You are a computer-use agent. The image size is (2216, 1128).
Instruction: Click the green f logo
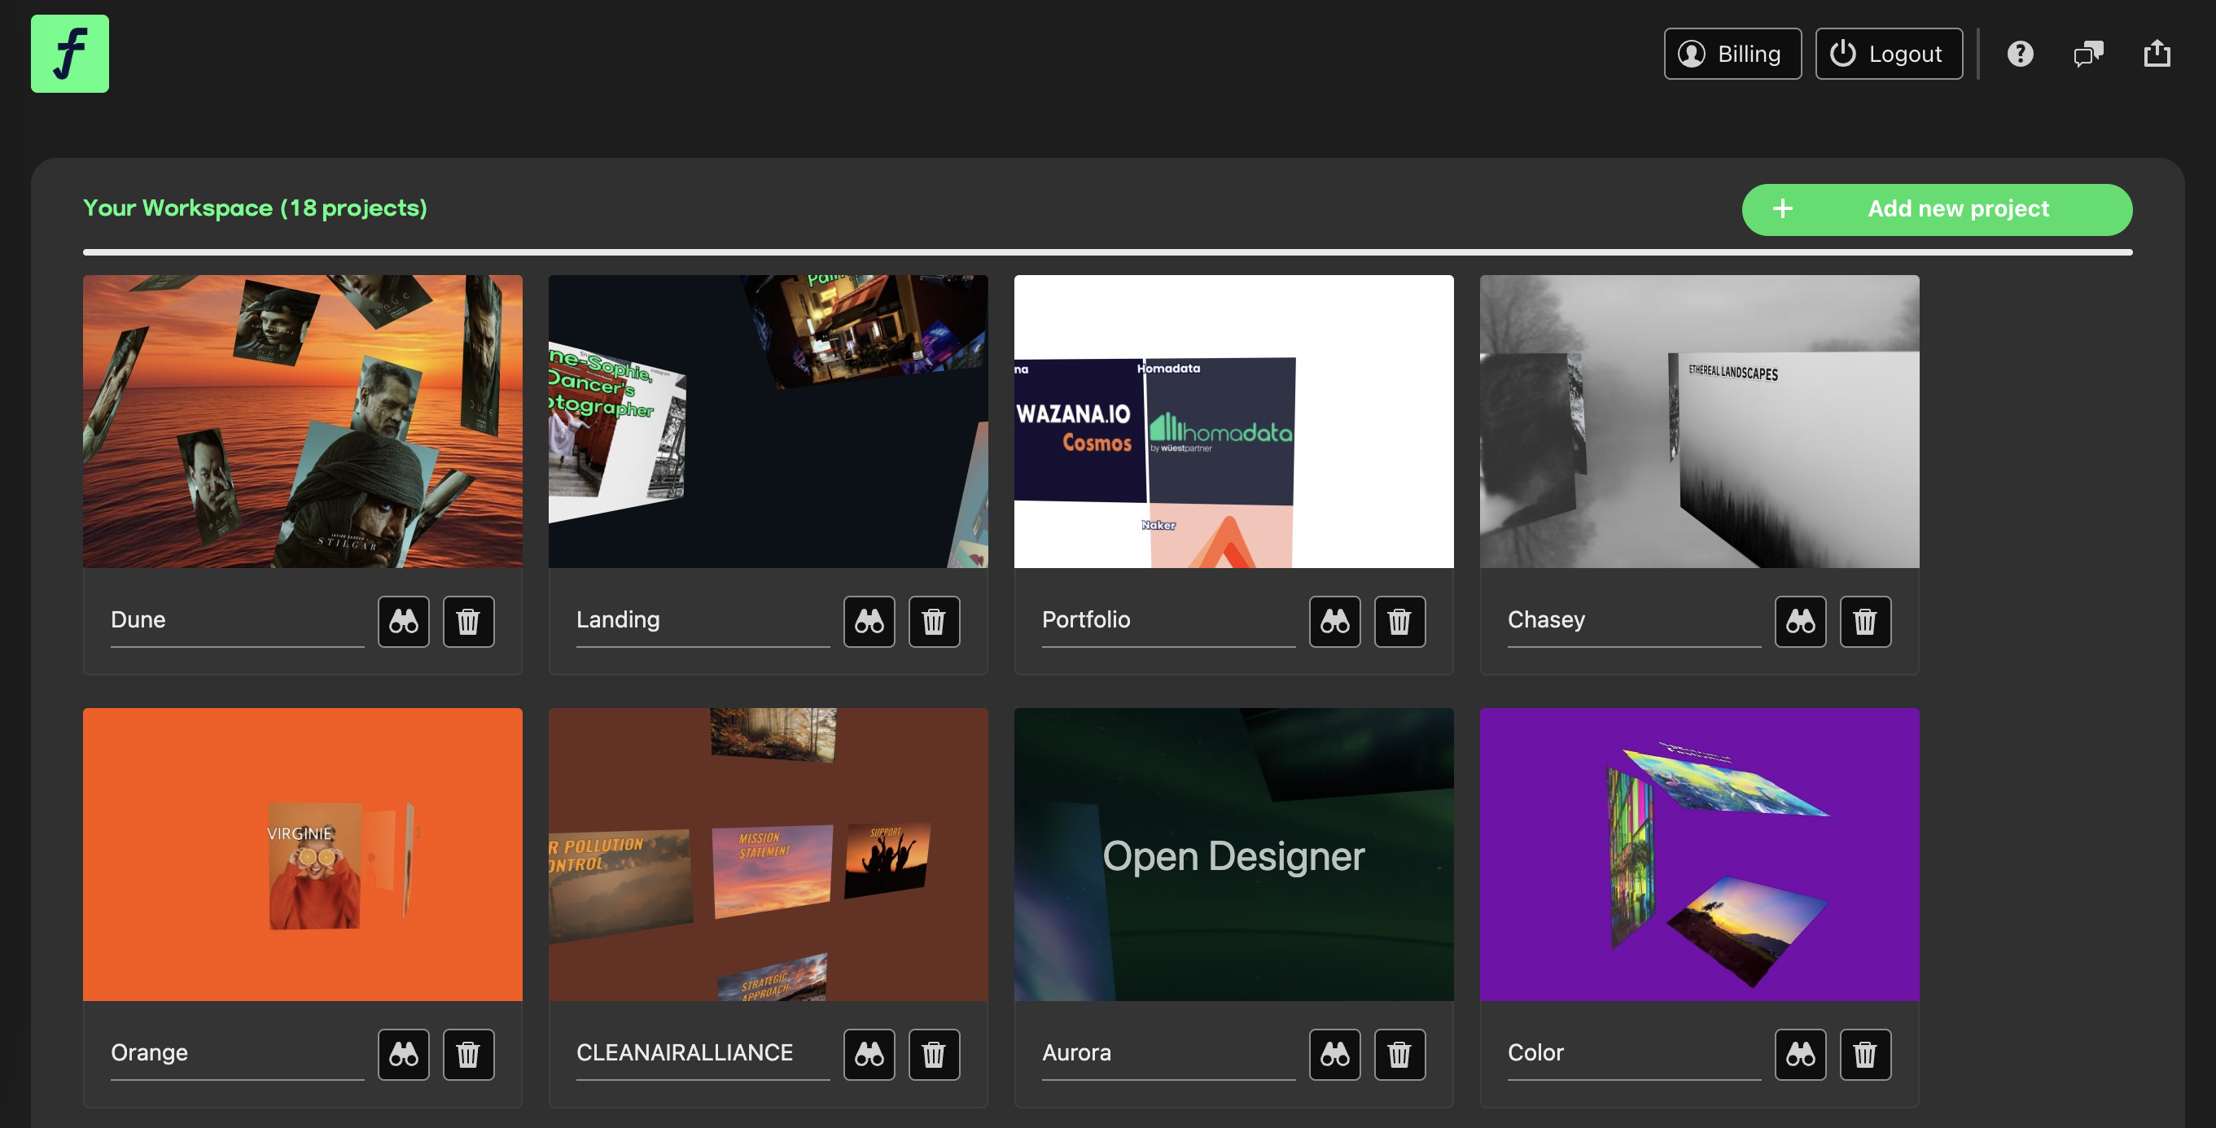click(70, 52)
